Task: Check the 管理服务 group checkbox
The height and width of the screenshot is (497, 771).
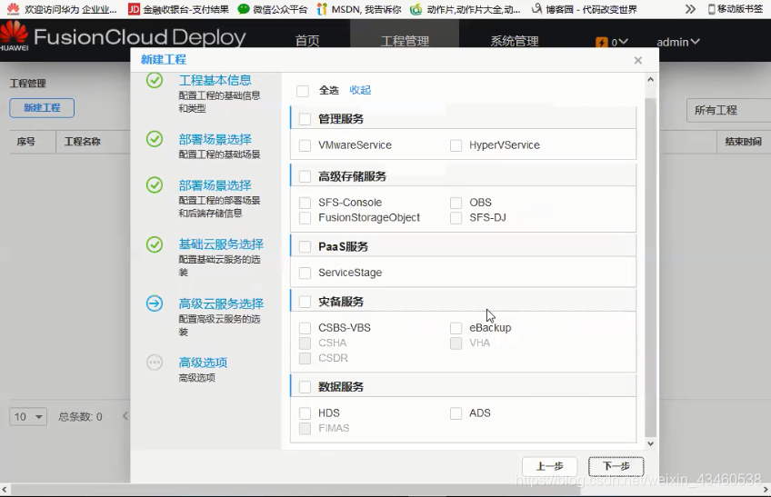Action: pos(305,119)
